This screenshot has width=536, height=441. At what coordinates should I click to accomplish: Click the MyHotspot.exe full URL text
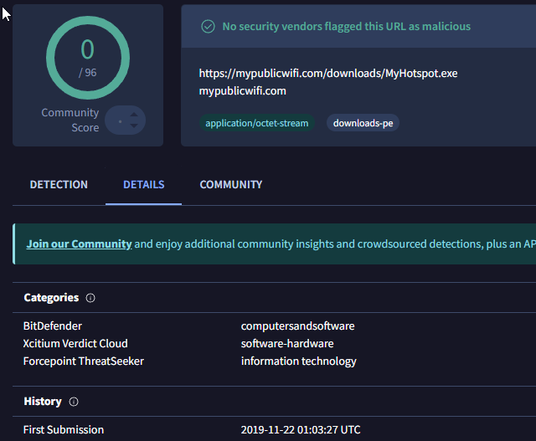(328, 74)
